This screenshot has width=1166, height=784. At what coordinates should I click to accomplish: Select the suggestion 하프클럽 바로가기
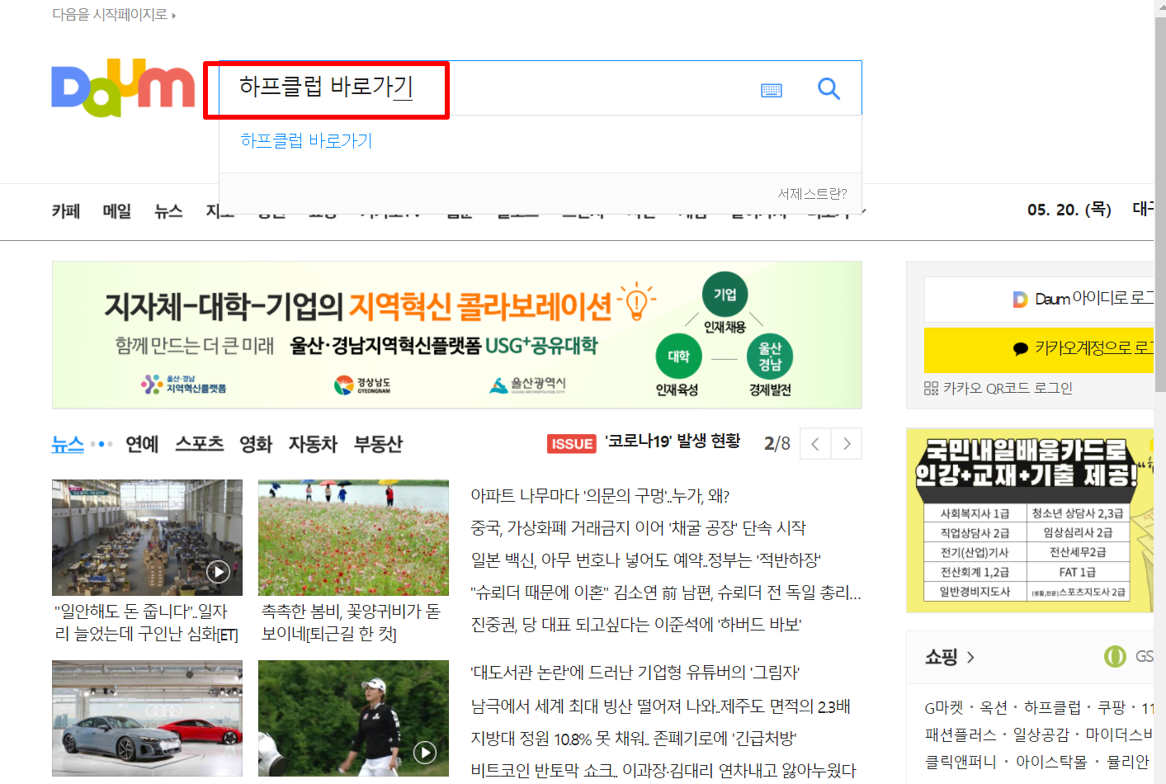pos(306,140)
